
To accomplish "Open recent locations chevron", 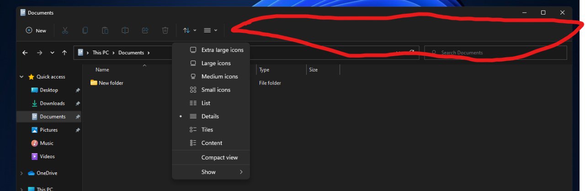I will click(x=53, y=53).
